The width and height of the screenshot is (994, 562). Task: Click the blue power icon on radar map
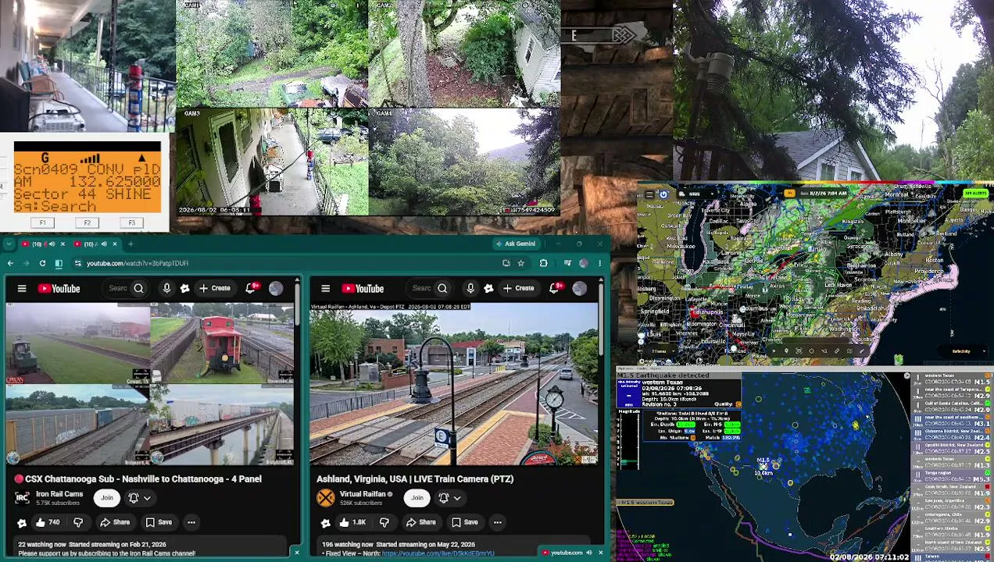pyautogui.click(x=663, y=194)
